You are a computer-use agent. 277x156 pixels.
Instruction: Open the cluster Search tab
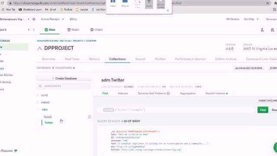(140, 59)
